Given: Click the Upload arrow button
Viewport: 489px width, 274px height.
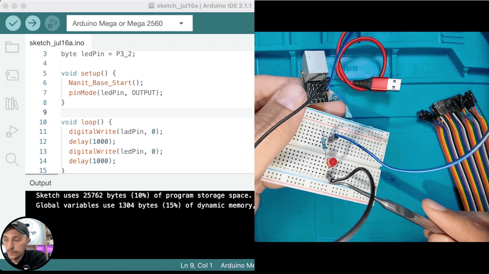Looking at the screenshot, I should tap(33, 23).
